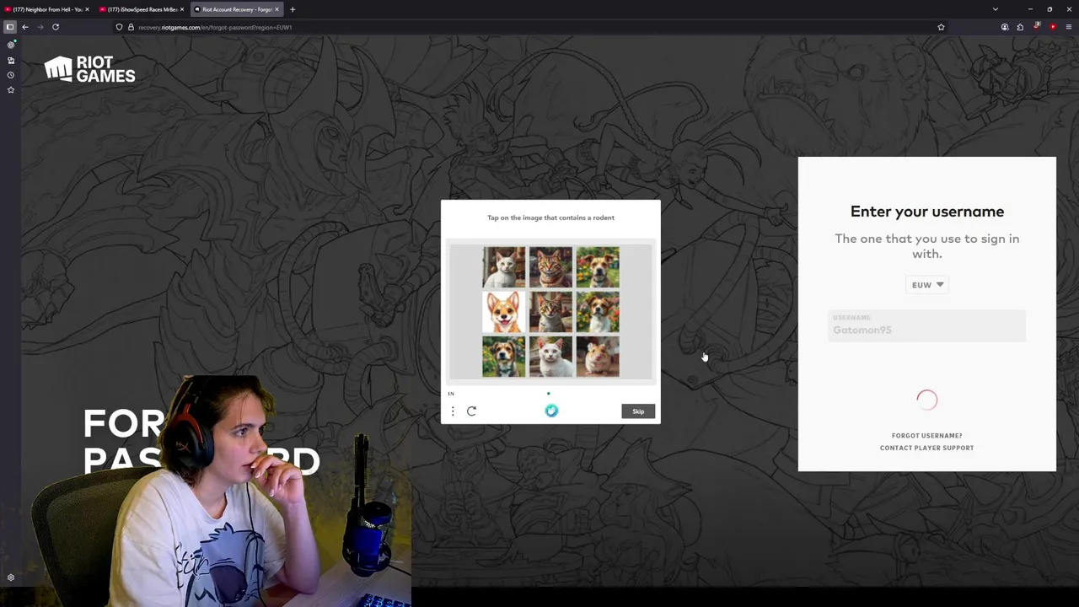Open the sidebar settings gear icon
This screenshot has width=1079, height=607.
pos(11,577)
